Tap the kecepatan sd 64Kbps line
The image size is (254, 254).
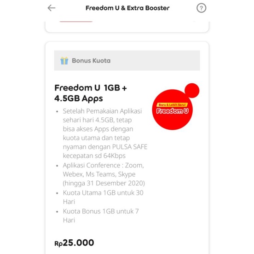click(x=94, y=156)
